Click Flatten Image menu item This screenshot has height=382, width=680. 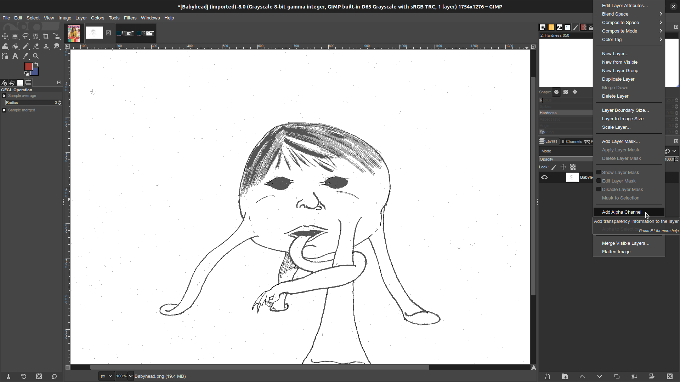617,251
